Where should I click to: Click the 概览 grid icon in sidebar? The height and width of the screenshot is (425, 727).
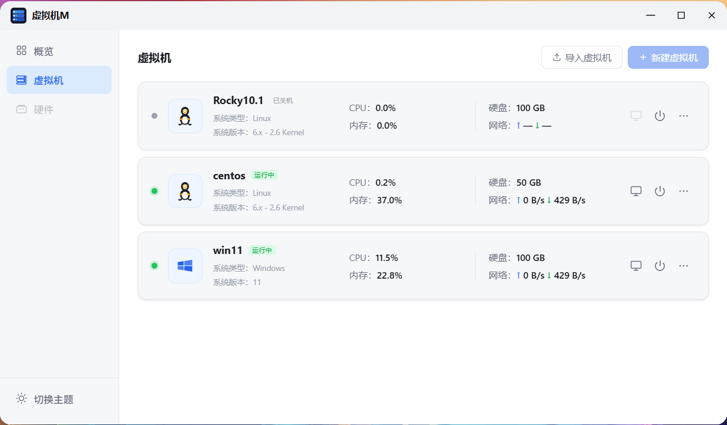[21, 51]
